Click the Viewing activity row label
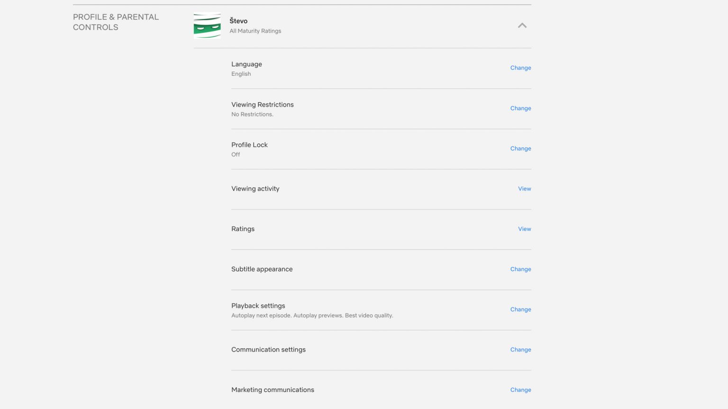The height and width of the screenshot is (409, 728). pyautogui.click(x=255, y=188)
